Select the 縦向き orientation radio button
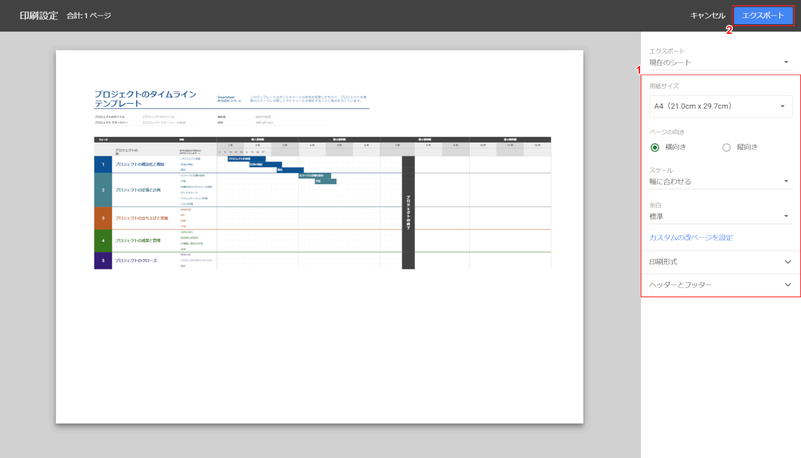 click(727, 147)
